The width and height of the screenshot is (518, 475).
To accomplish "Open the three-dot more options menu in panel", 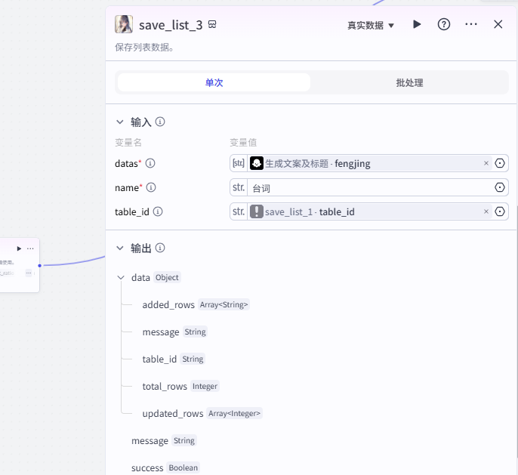I will pos(470,24).
